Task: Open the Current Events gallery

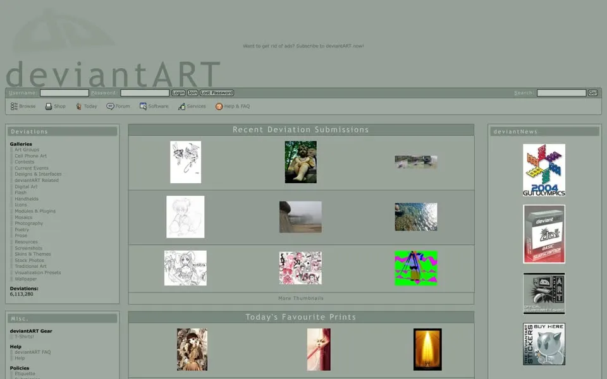Action: (32, 168)
